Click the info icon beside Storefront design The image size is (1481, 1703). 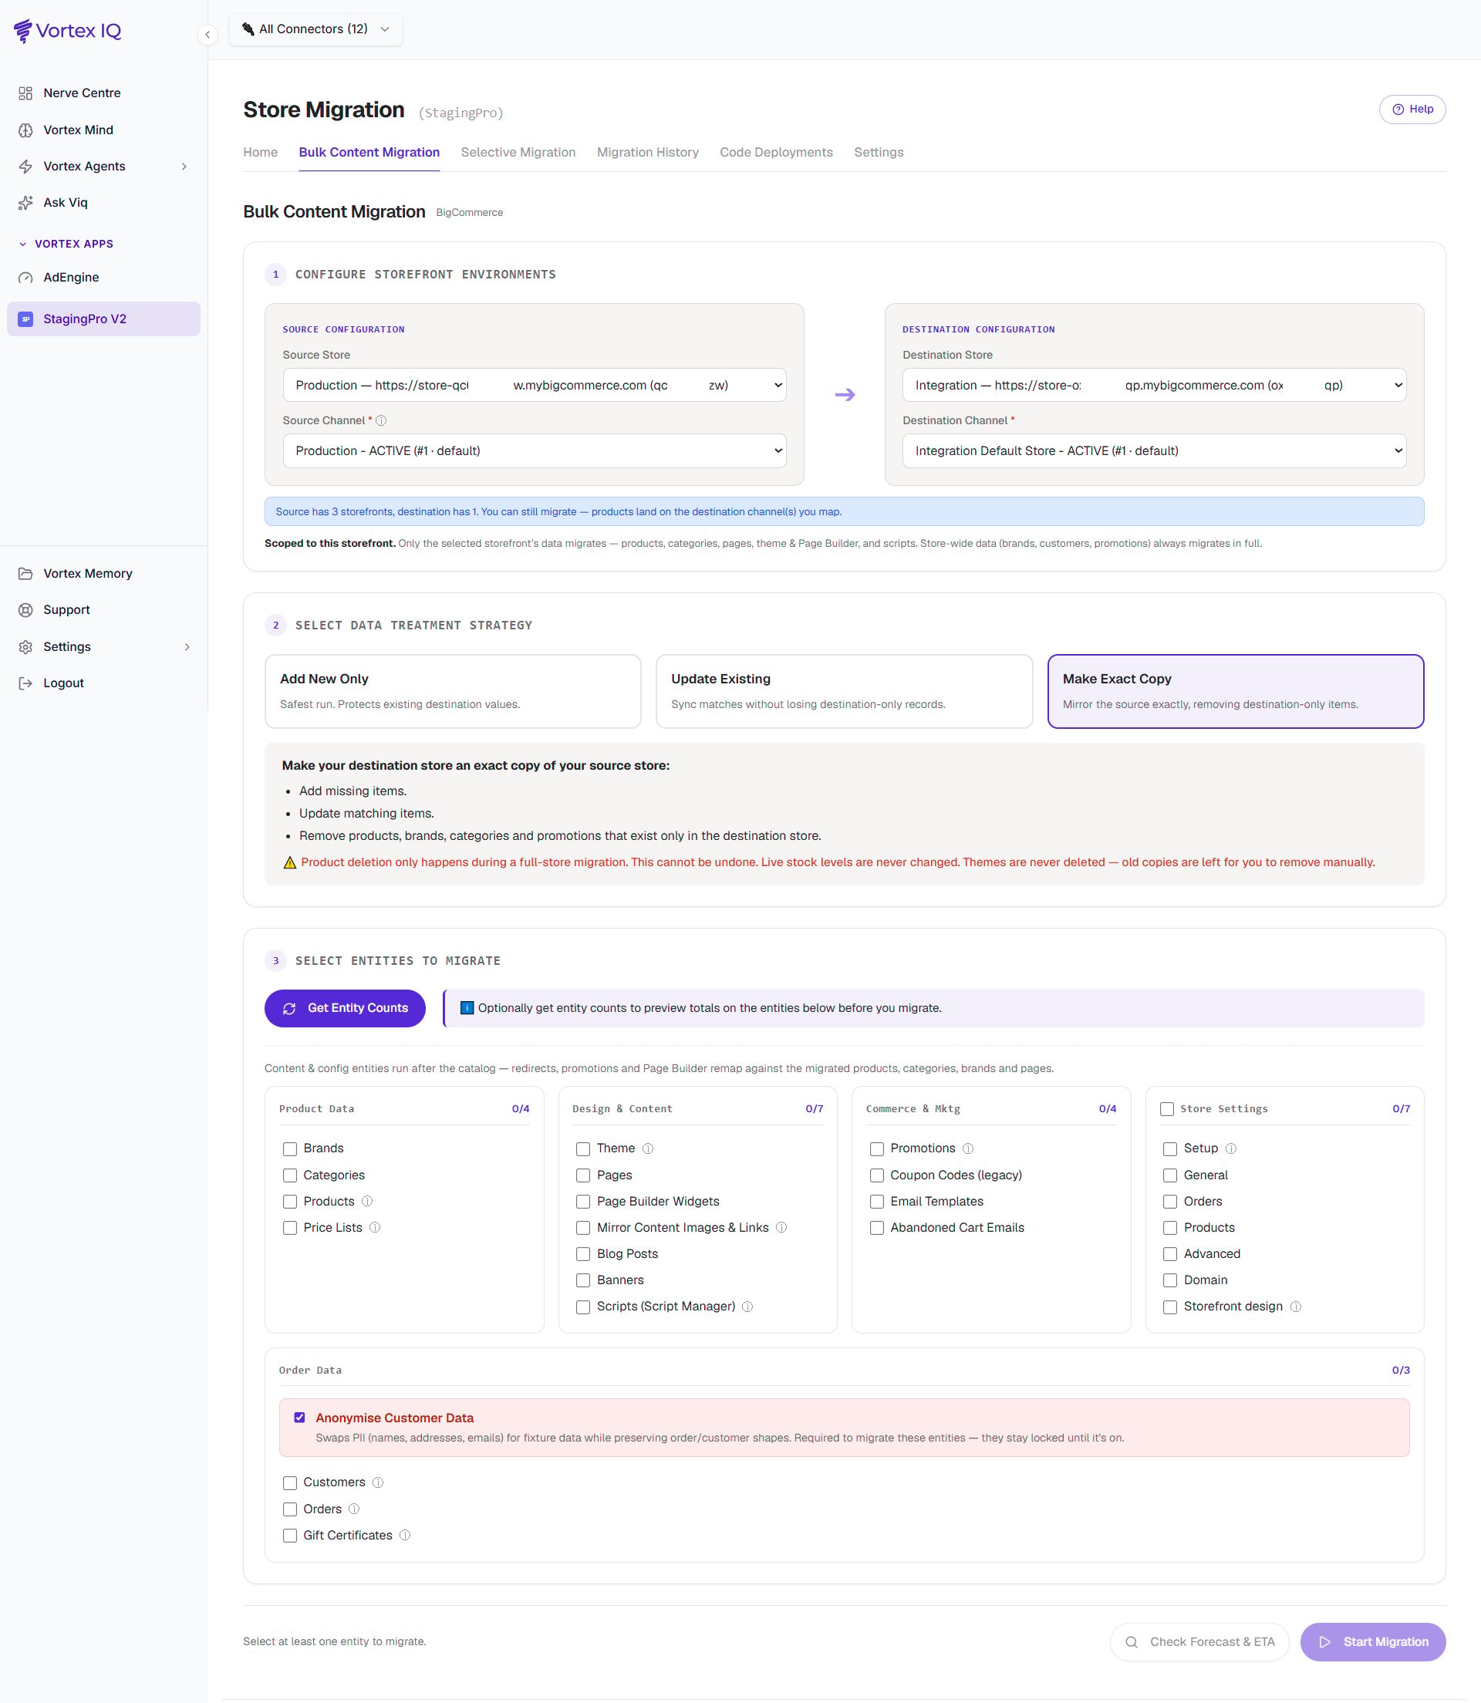pyautogui.click(x=1296, y=1307)
